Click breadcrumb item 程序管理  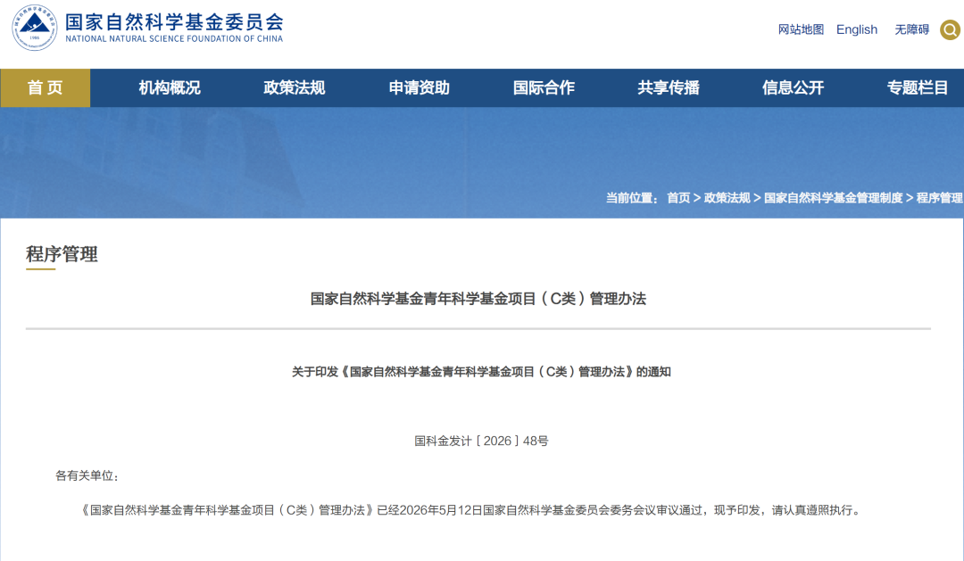click(939, 198)
